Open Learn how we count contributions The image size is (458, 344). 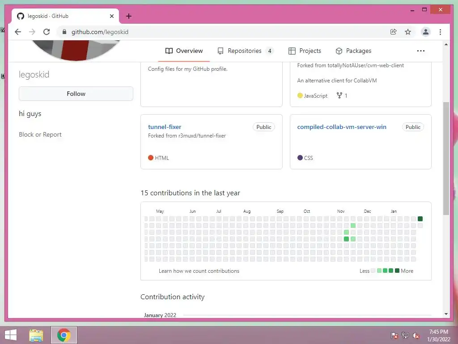point(199,271)
